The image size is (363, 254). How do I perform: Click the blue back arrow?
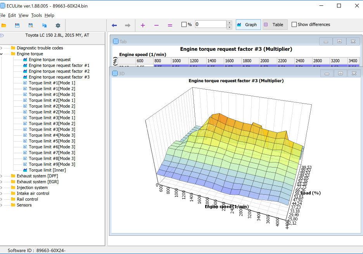[x=114, y=25]
